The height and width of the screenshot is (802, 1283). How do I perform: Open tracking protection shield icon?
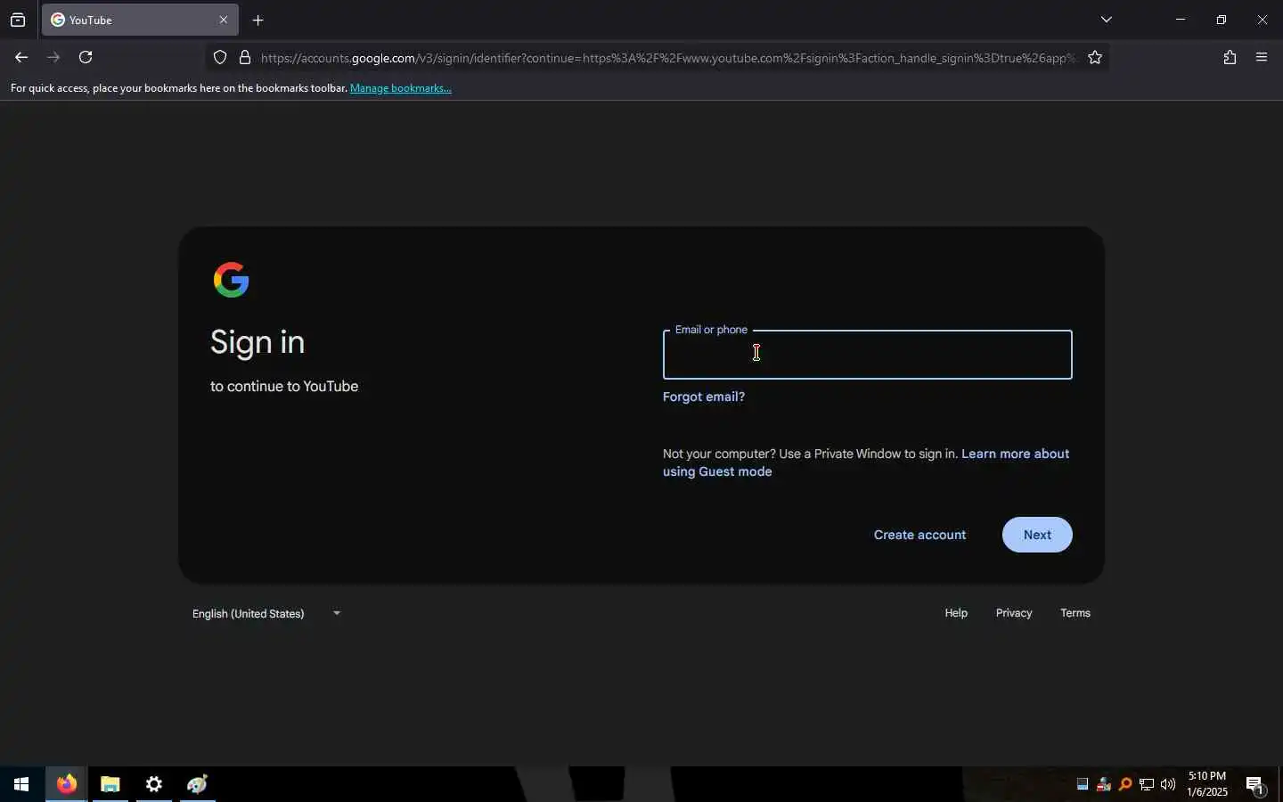[x=220, y=58]
